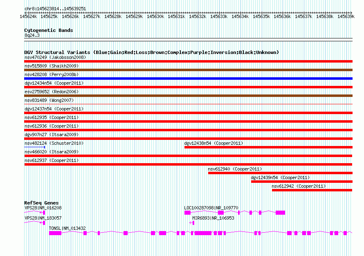Select the first LOC100287098 exon block
Viewport: 364px width, 256px height.
187,213
